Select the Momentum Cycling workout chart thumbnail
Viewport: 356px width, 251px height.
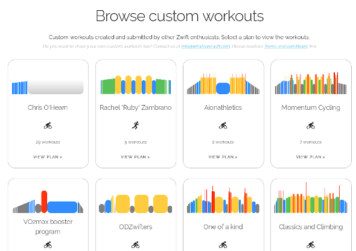coord(311,83)
